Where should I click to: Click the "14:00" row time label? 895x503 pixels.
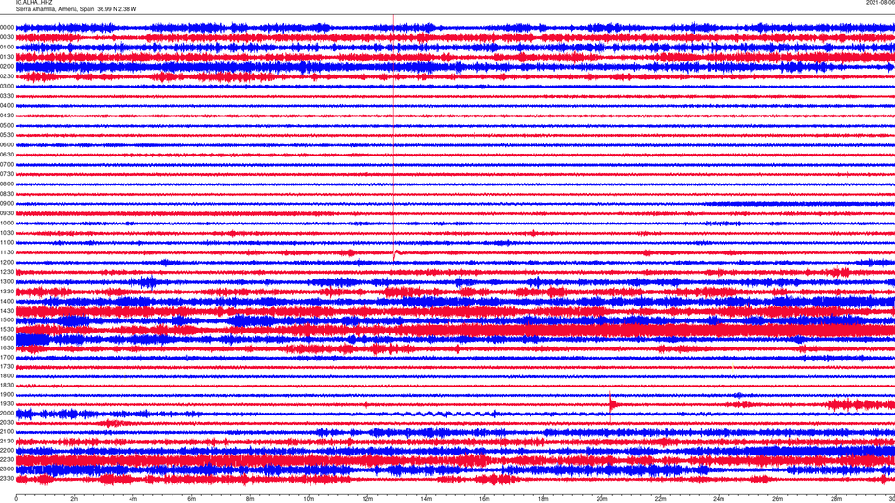pyautogui.click(x=7, y=301)
